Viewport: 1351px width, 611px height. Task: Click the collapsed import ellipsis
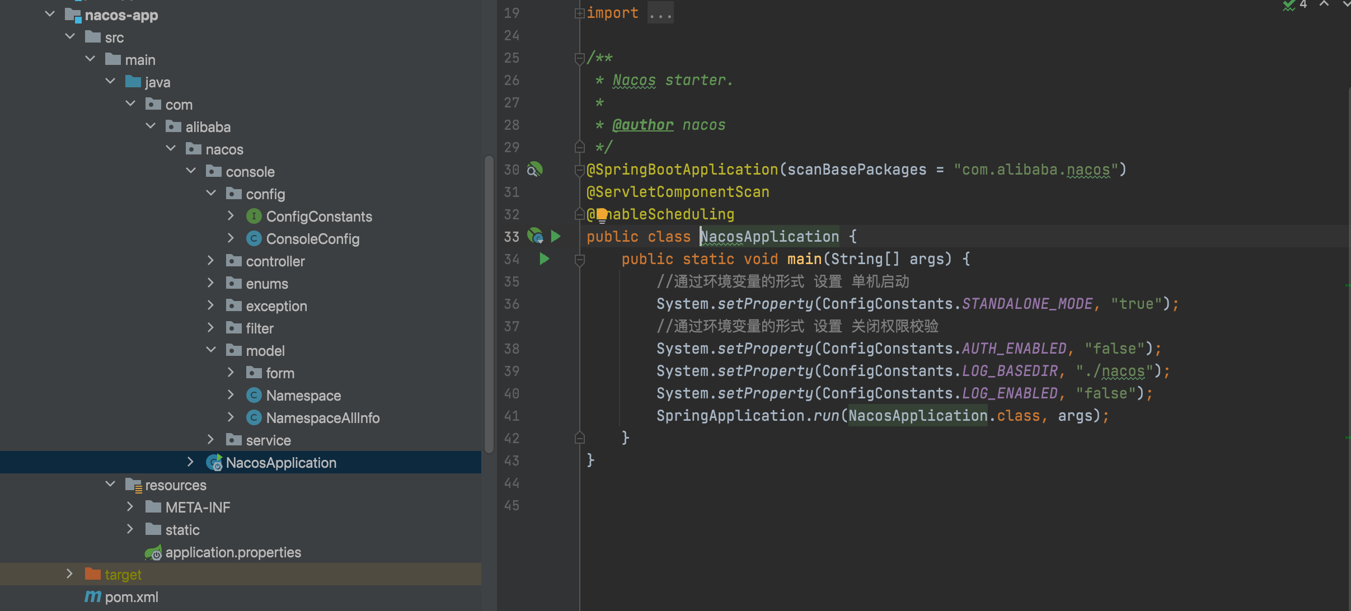coord(660,13)
